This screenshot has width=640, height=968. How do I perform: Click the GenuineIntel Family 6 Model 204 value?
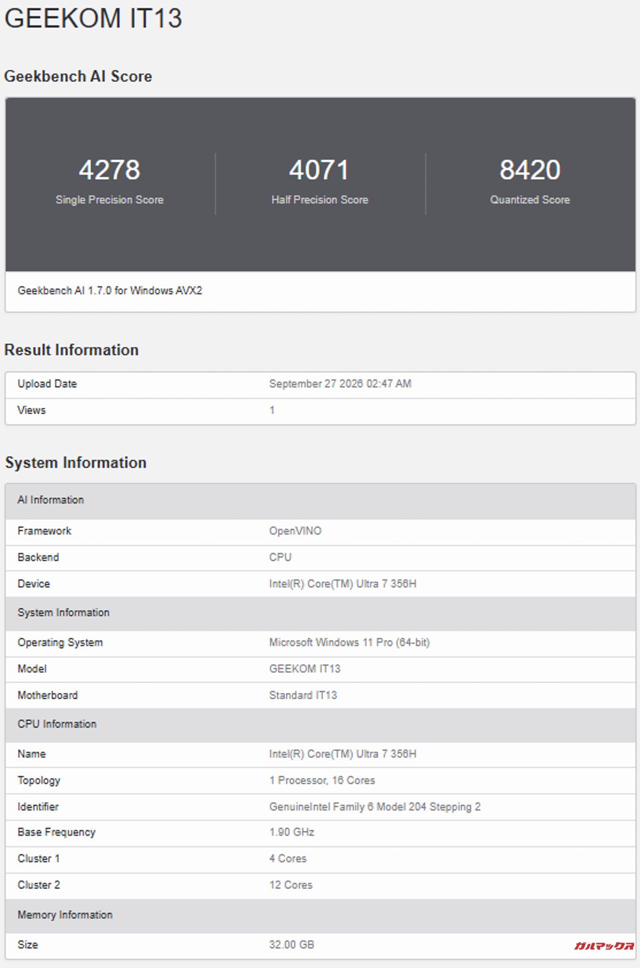pyautogui.click(x=375, y=807)
